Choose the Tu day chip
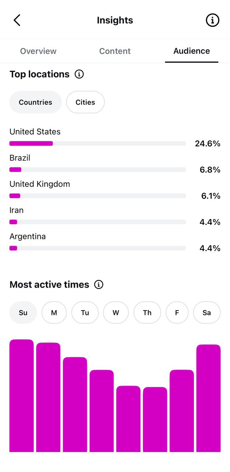The image size is (230, 472). [x=85, y=313]
